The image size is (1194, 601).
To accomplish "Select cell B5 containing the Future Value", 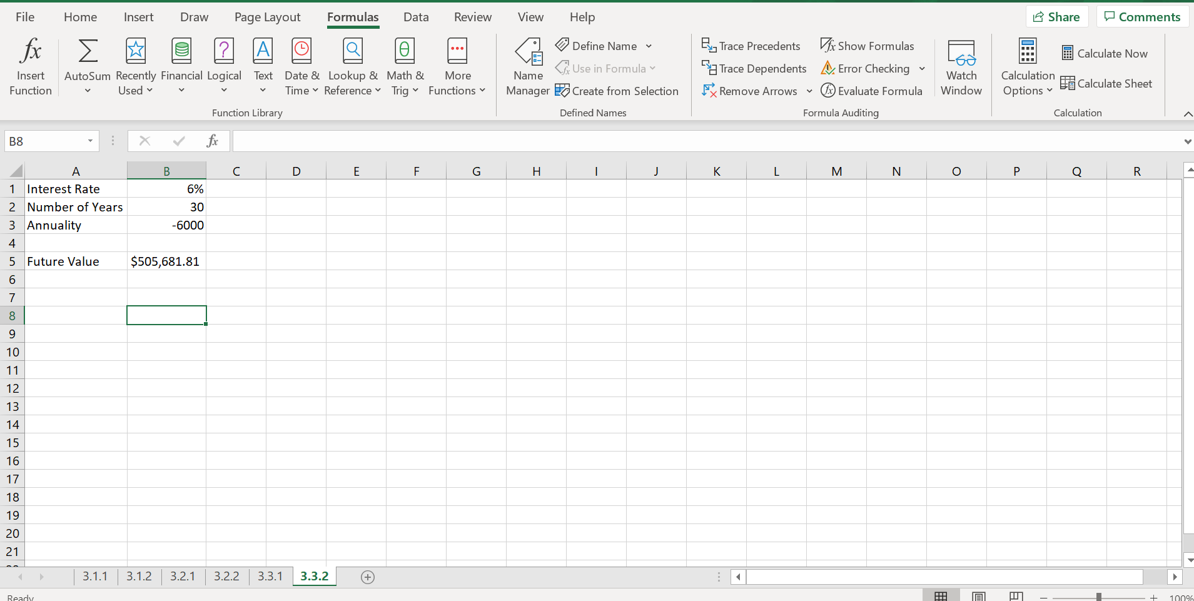I will (166, 261).
